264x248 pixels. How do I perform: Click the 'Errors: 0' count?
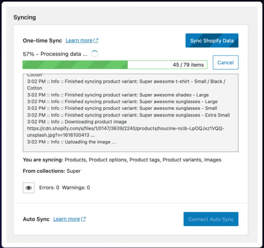(x=49, y=188)
